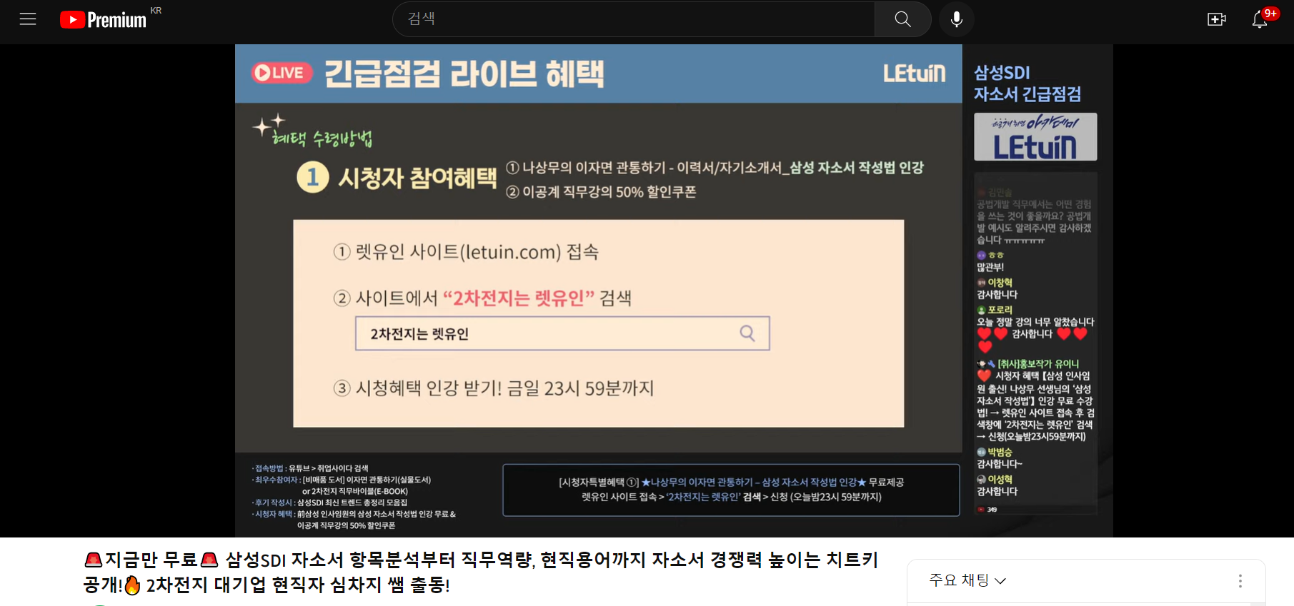
Task: Expand the 주요 채팅 chat dropdown
Action: (967, 580)
